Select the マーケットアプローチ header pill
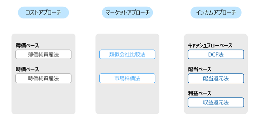The height and width of the screenshot is (124, 255). click(127, 12)
